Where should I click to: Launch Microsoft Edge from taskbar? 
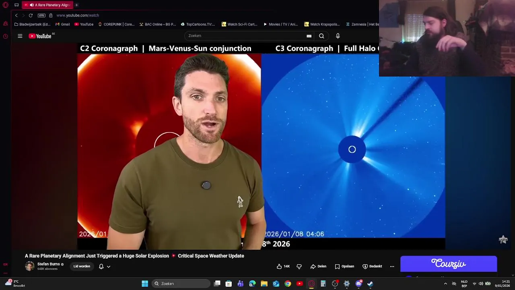252,284
